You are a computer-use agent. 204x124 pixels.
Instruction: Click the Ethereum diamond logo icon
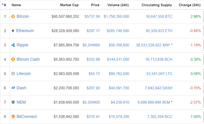[x=13, y=31]
